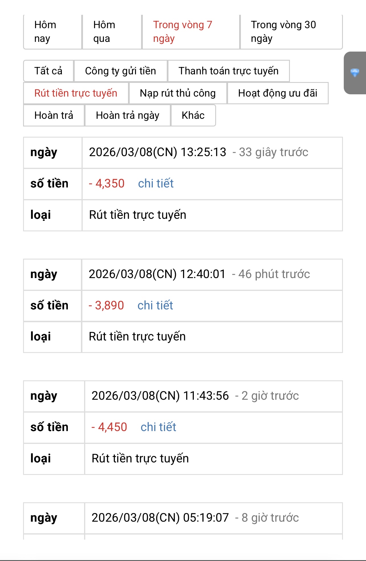This screenshot has height=561, width=366.
Task: Open the Hoàn trả ngày category
Action: click(128, 115)
